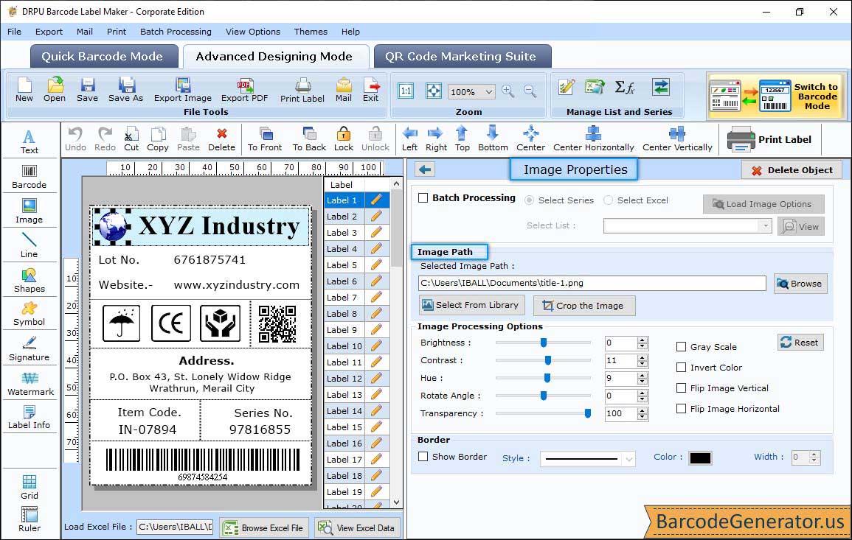Image resolution: width=852 pixels, height=540 pixels.
Task: Click the fit-to-window zoom icon
Action: pos(434,91)
